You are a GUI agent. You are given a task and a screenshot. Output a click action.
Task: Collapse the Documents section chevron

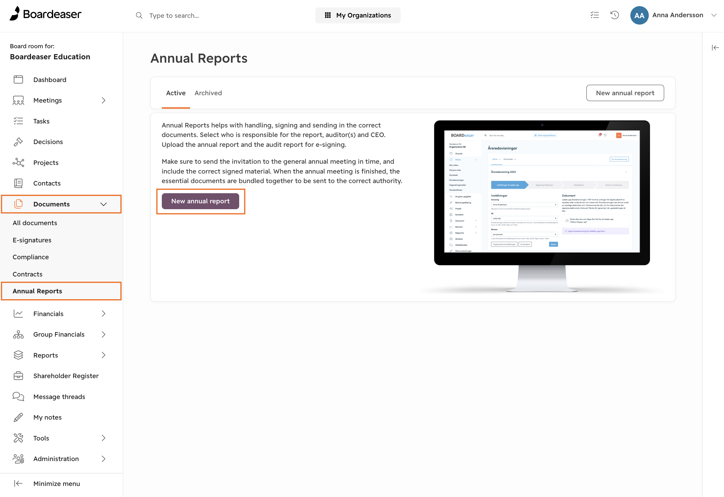pyautogui.click(x=103, y=204)
